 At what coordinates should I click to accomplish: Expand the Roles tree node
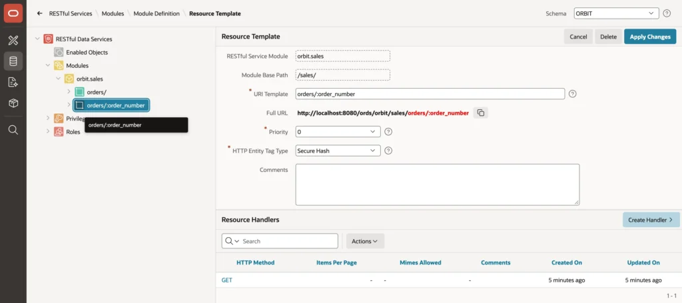(47, 131)
